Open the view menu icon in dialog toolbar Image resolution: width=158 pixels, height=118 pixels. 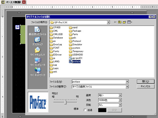[x=130, y=22]
